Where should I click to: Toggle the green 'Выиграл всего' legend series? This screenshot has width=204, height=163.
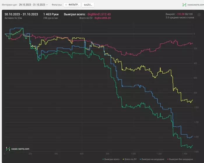[112, 159]
